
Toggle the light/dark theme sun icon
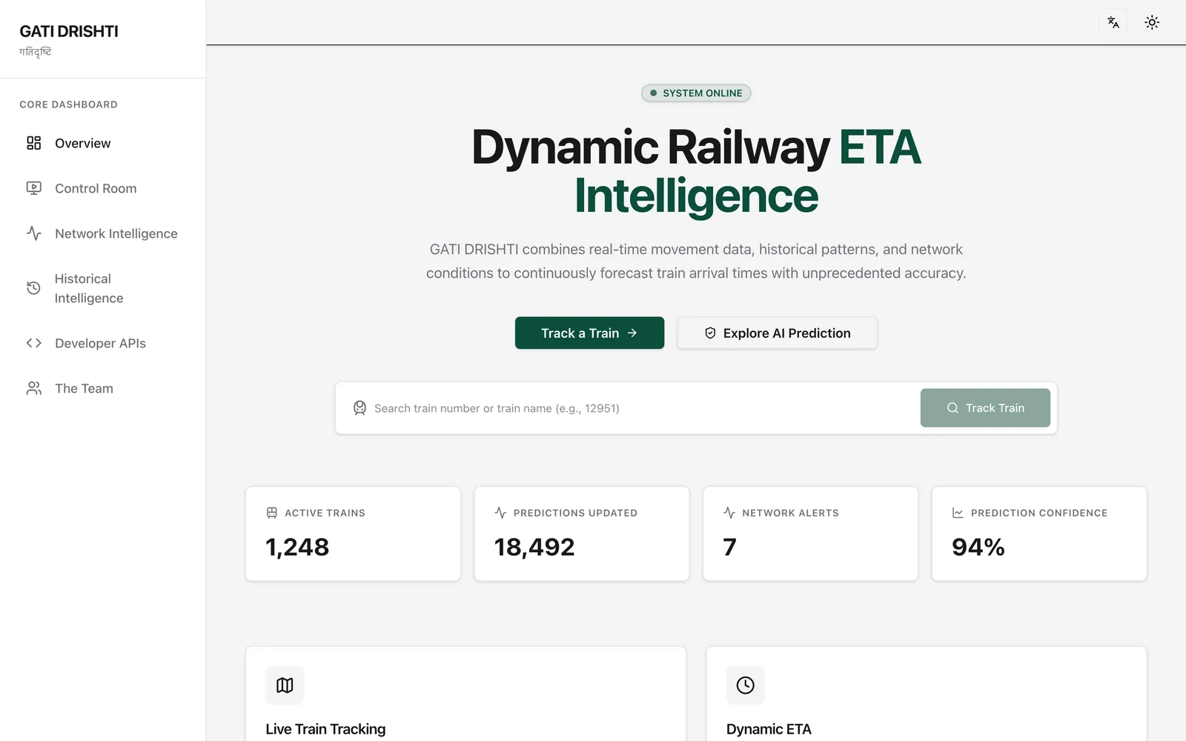[1152, 22]
